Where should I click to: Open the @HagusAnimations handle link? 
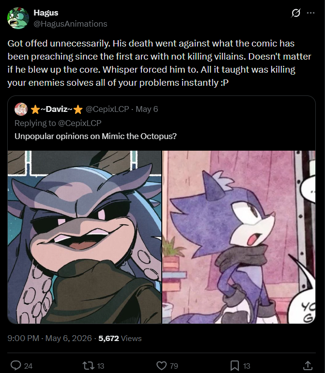click(x=70, y=24)
